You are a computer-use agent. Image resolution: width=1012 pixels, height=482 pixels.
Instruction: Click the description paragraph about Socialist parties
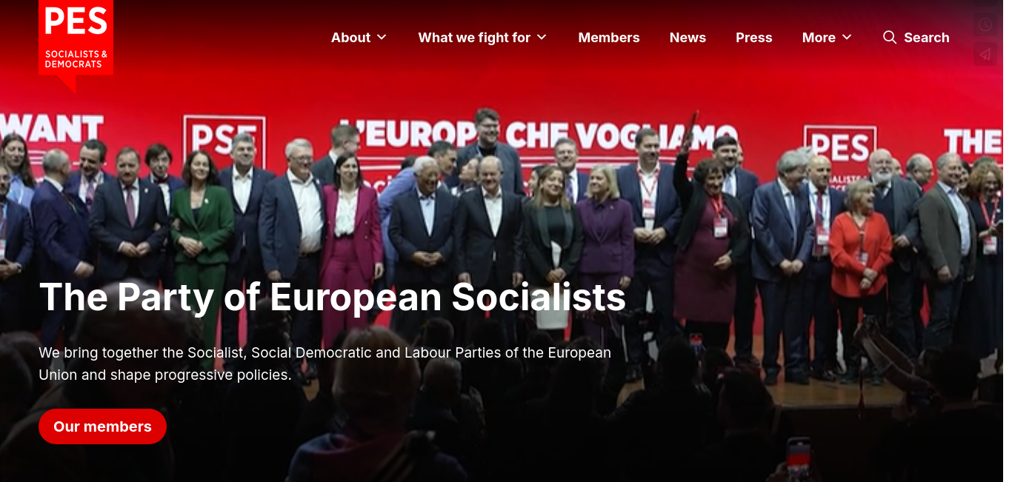coord(325,364)
